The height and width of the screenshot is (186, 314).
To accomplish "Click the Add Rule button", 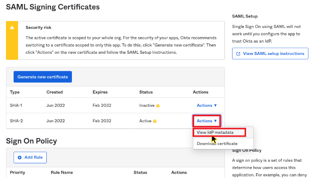I will coord(30,157).
